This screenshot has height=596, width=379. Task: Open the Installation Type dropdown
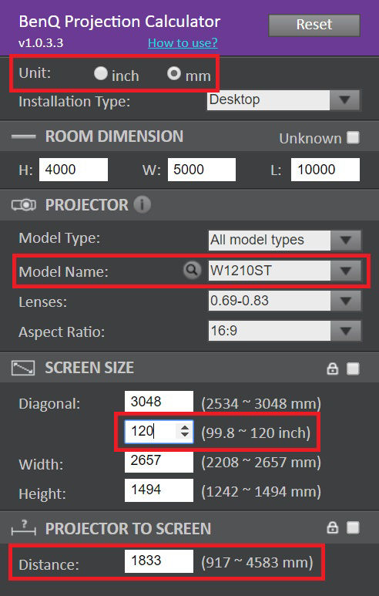click(x=283, y=100)
